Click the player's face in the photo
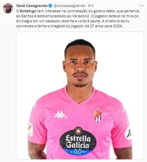Screen dimensions: 147x162 (80, 67)
